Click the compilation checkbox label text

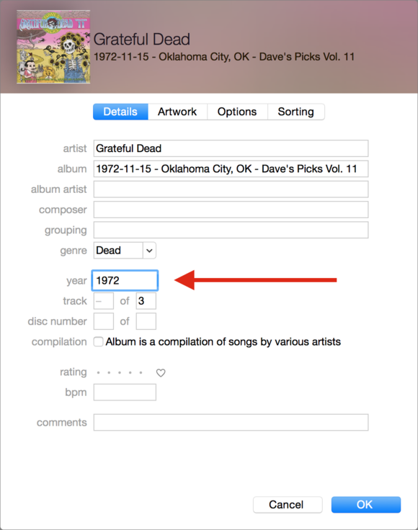click(x=223, y=342)
